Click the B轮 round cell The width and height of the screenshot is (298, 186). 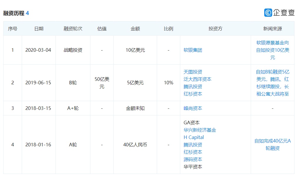pyautogui.click(x=73, y=83)
